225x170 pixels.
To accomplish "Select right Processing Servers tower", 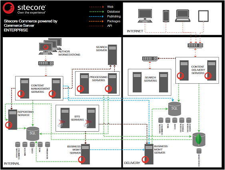I will click(x=112, y=84).
